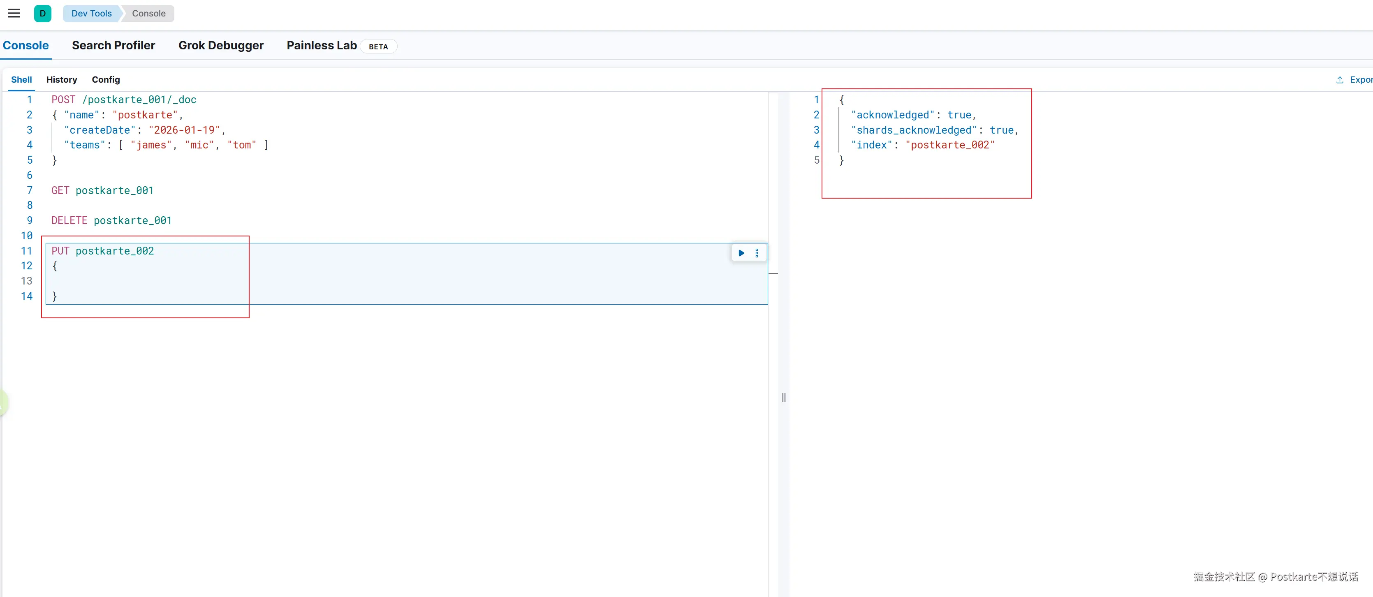Click the Console breadcrumb item
This screenshot has height=597, width=1373.
point(149,13)
